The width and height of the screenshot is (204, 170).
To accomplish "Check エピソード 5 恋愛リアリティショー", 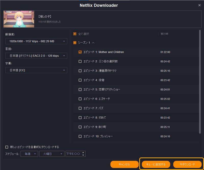I will click(x=80, y=89).
